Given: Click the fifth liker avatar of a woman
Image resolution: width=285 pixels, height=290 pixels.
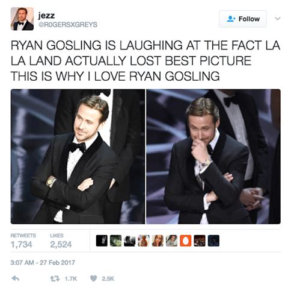Looking at the screenshot, I should pyautogui.click(x=158, y=241).
